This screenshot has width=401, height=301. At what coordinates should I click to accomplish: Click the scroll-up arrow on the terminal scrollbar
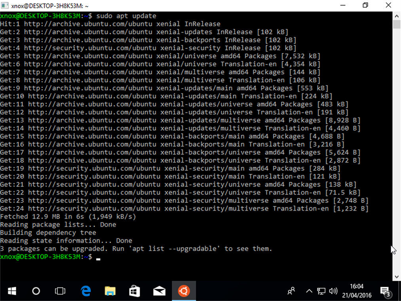pos(397,16)
